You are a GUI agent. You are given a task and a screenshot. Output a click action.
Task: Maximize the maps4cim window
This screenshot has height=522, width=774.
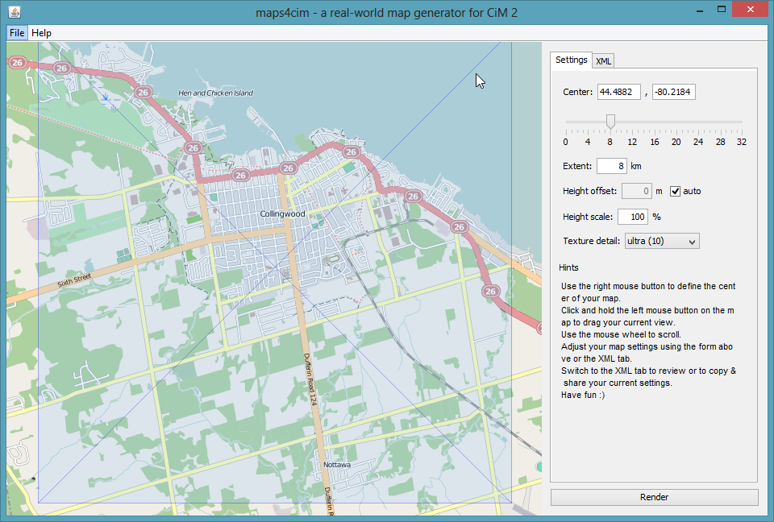[721, 10]
